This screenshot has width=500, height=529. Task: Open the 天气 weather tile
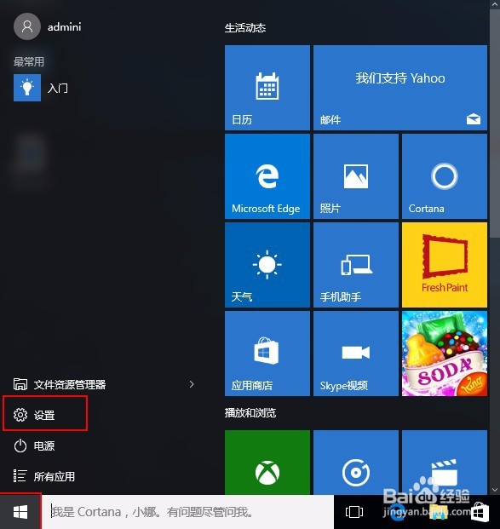(x=267, y=265)
